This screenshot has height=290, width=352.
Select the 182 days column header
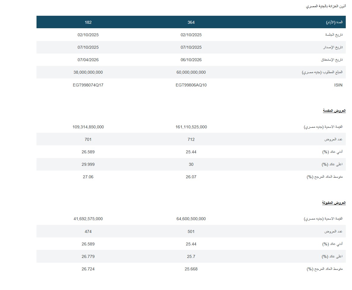pyautogui.click(x=88, y=22)
